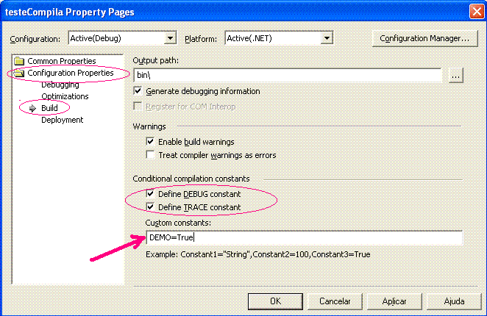Image resolution: width=487 pixels, height=316 pixels.
Task: Toggle the Define TRACE constant checkbox
Action: (150, 207)
